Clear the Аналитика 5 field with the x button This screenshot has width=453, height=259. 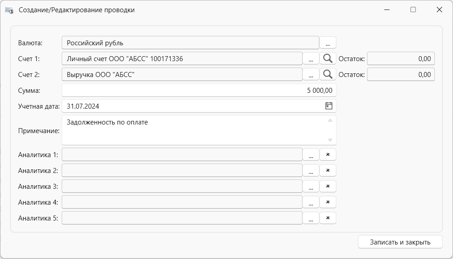coord(328,218)
